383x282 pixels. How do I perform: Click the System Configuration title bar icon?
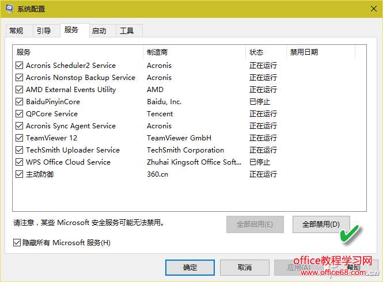pyautogui.click(x=10, y=9)
